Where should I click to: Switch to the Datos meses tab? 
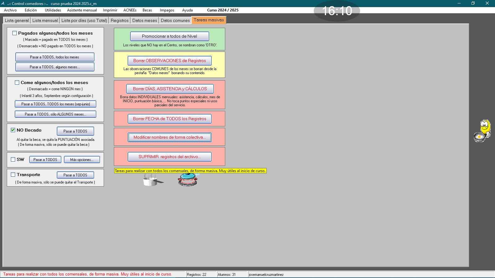tap(145, 20)
